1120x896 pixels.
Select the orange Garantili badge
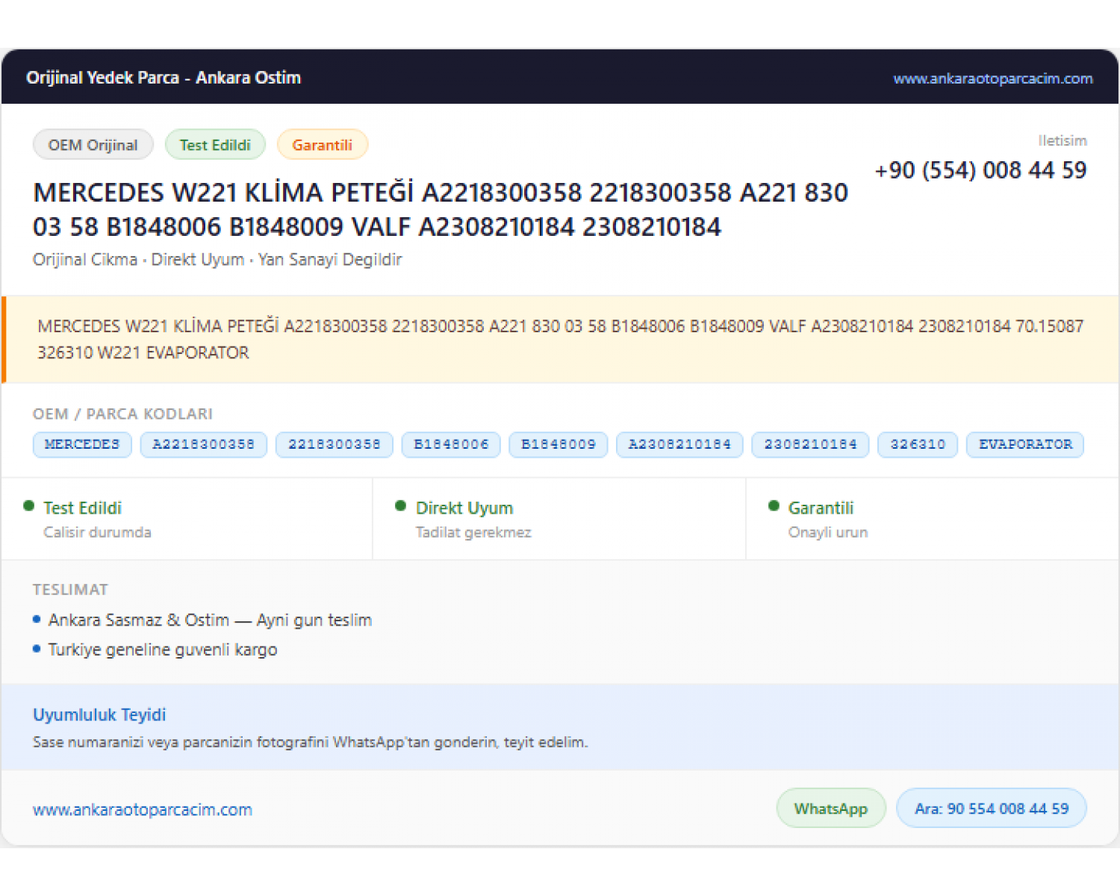click(323, 145)
